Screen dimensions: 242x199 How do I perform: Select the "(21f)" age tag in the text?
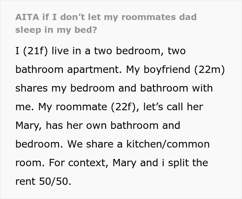point(35,51)
